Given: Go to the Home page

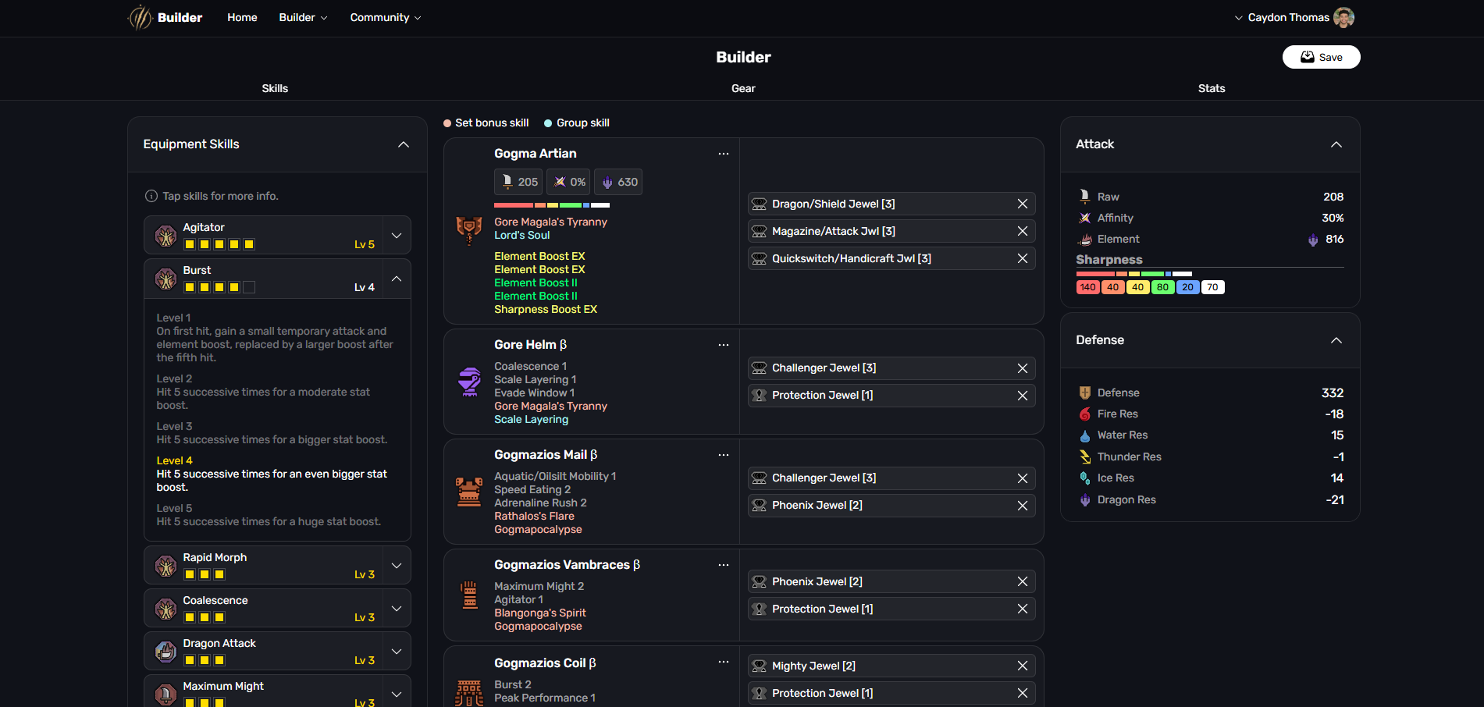Looking at the screenshot, I should [242, 17].
